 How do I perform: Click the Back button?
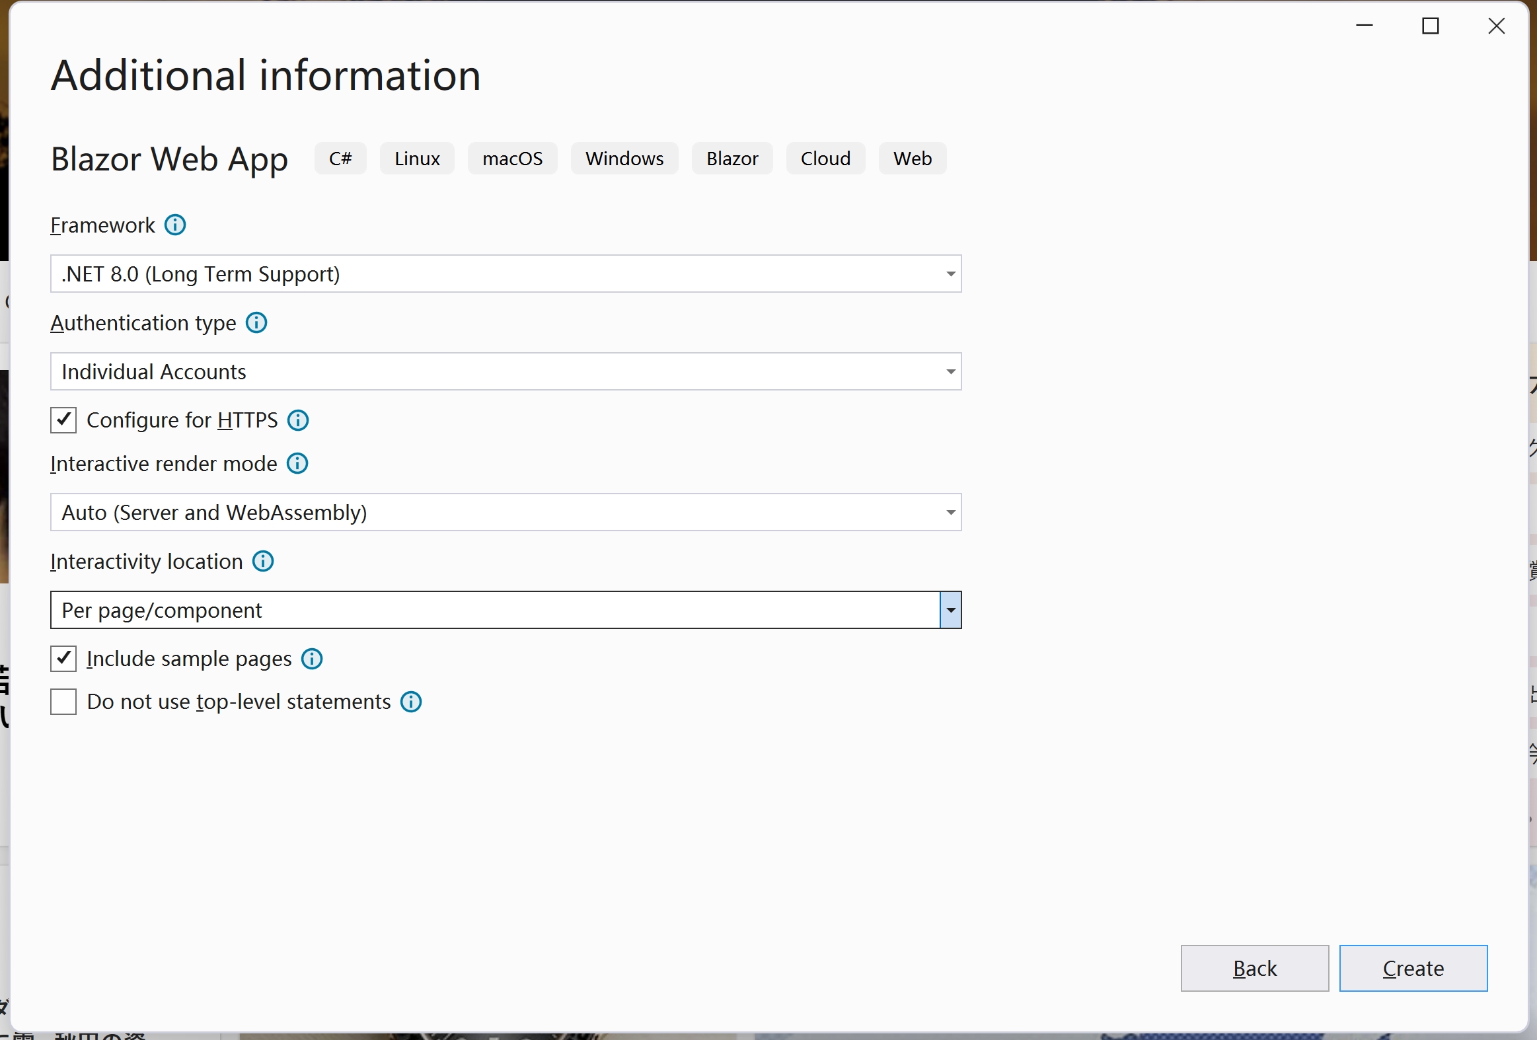tap(1255, 968)
